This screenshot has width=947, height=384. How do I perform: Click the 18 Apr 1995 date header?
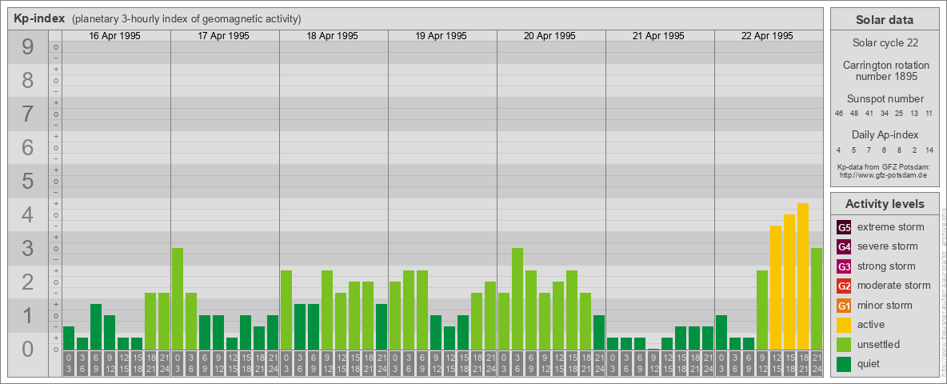(332, 36)
